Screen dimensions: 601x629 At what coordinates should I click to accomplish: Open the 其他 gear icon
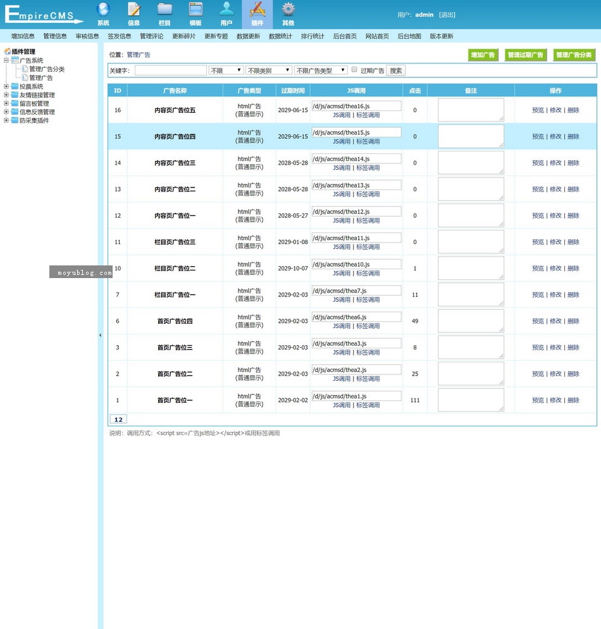click(x=288, y=10)
